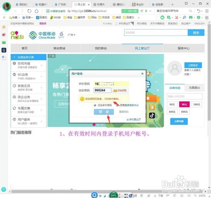Click the recharge phone number input field
This screenshot has height=198, width=211.
[x=184, y=96]
